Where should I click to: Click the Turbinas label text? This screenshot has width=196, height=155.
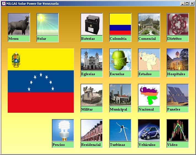click(x=117, y=145)
